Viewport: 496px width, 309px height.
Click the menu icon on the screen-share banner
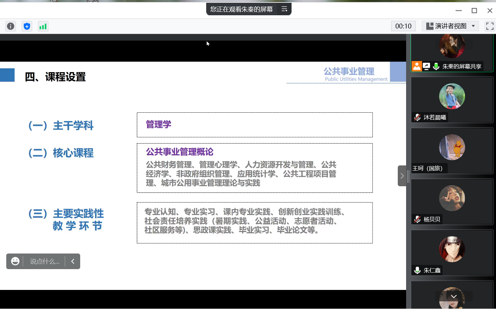click(x=284, y=9)
